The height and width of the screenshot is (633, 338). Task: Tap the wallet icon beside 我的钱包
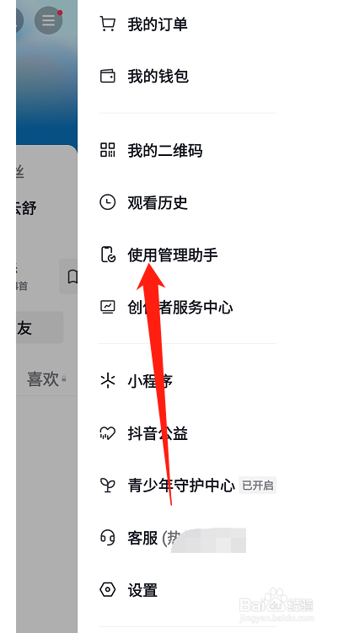point(107,76)
